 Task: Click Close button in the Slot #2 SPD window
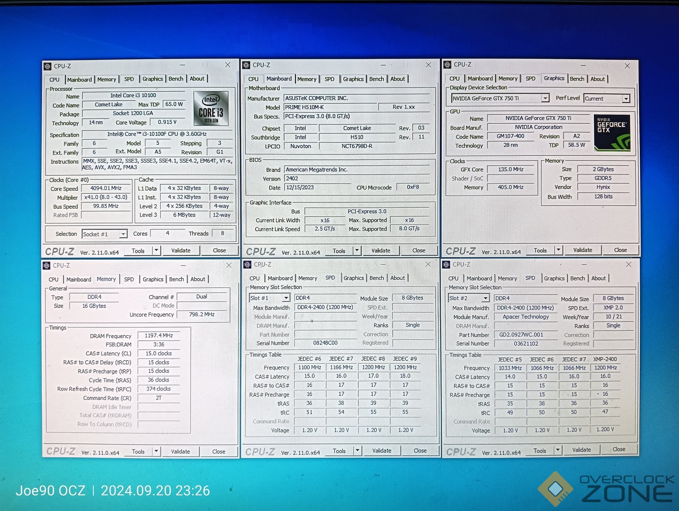tap(619, 449)
